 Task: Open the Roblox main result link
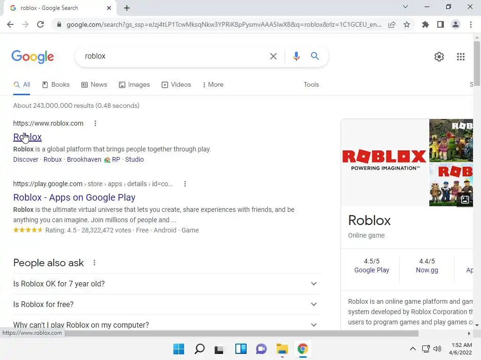[x=27, y=137]
